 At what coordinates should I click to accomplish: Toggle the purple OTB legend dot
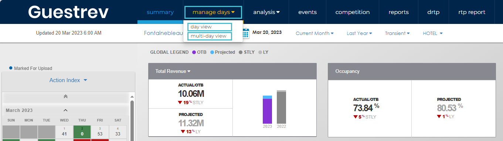pyautogui.click(x=194, y=52)
